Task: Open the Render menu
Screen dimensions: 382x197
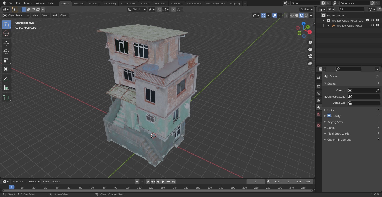Action: click(x=28, y=3)
